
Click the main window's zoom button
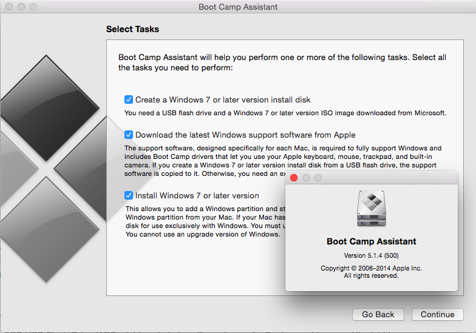pyautogui.click(x=33, y=6)
